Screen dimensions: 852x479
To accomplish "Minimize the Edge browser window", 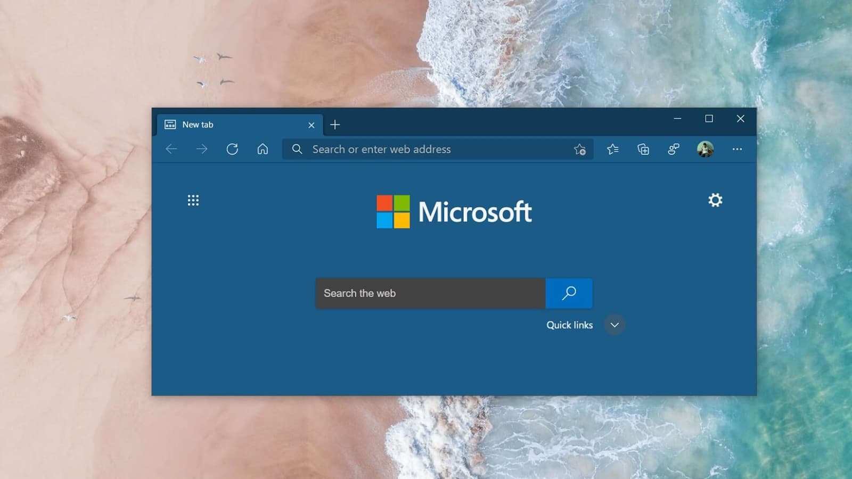I will 677,119.
